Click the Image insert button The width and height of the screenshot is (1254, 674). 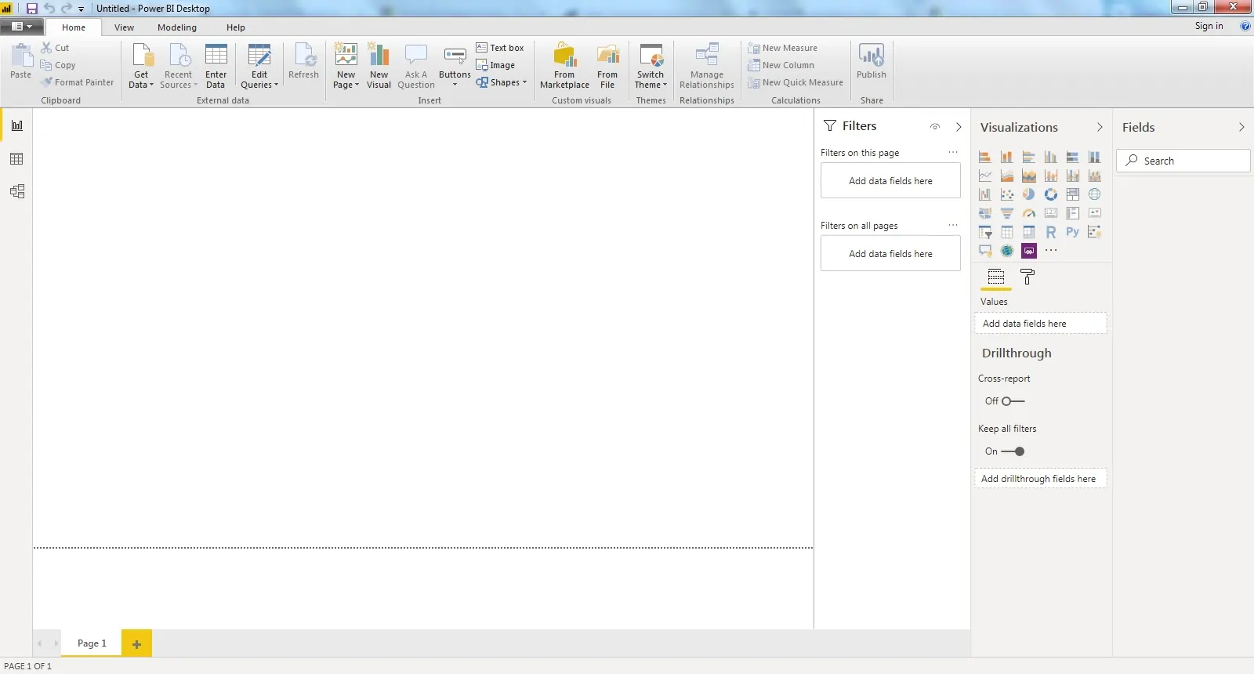pyautogui.click(x=495, y=65)
